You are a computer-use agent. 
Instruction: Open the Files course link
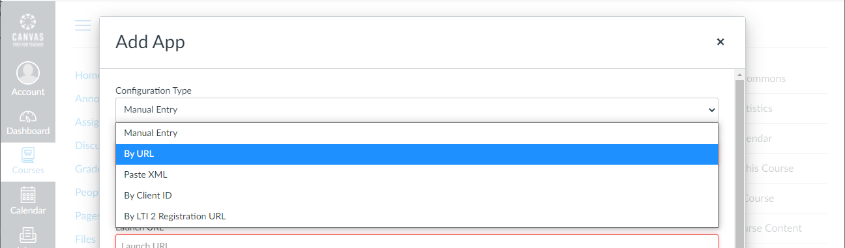(x=85, y=239)
